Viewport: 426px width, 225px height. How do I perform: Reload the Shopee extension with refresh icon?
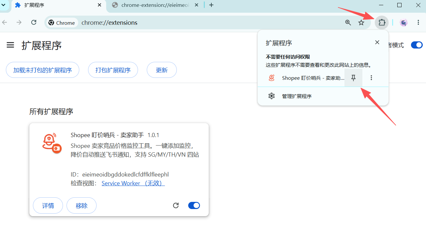pos(176,205)
